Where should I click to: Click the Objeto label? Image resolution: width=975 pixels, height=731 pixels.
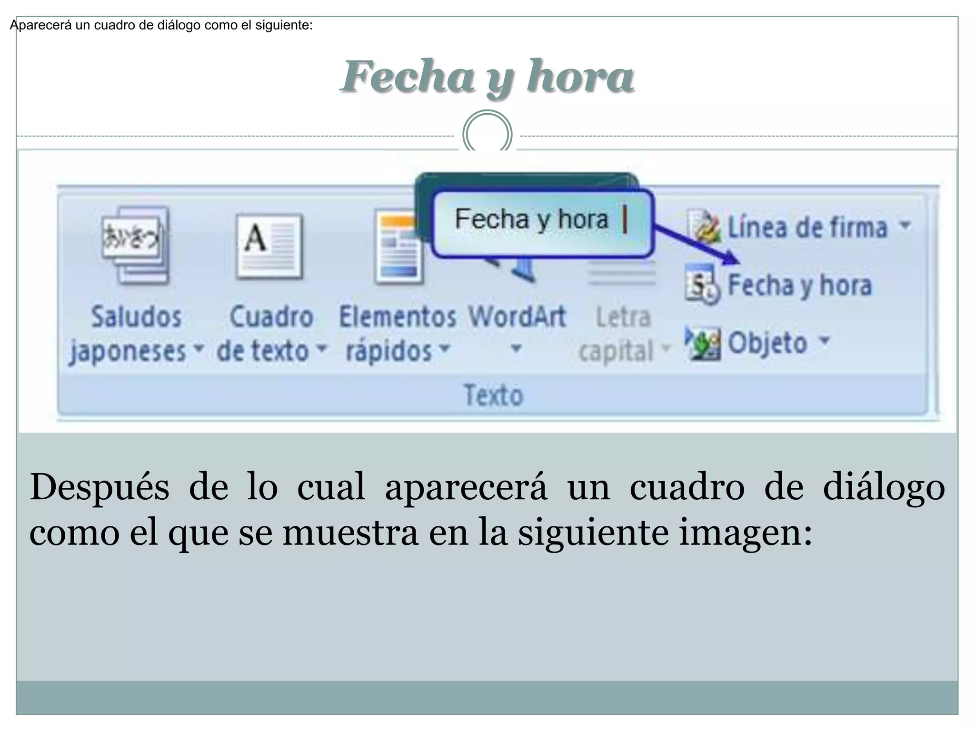click(x=767, y=343)
